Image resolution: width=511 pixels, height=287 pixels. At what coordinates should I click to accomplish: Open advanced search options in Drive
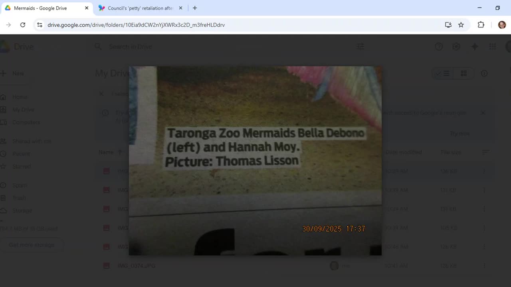pos(360,47)
